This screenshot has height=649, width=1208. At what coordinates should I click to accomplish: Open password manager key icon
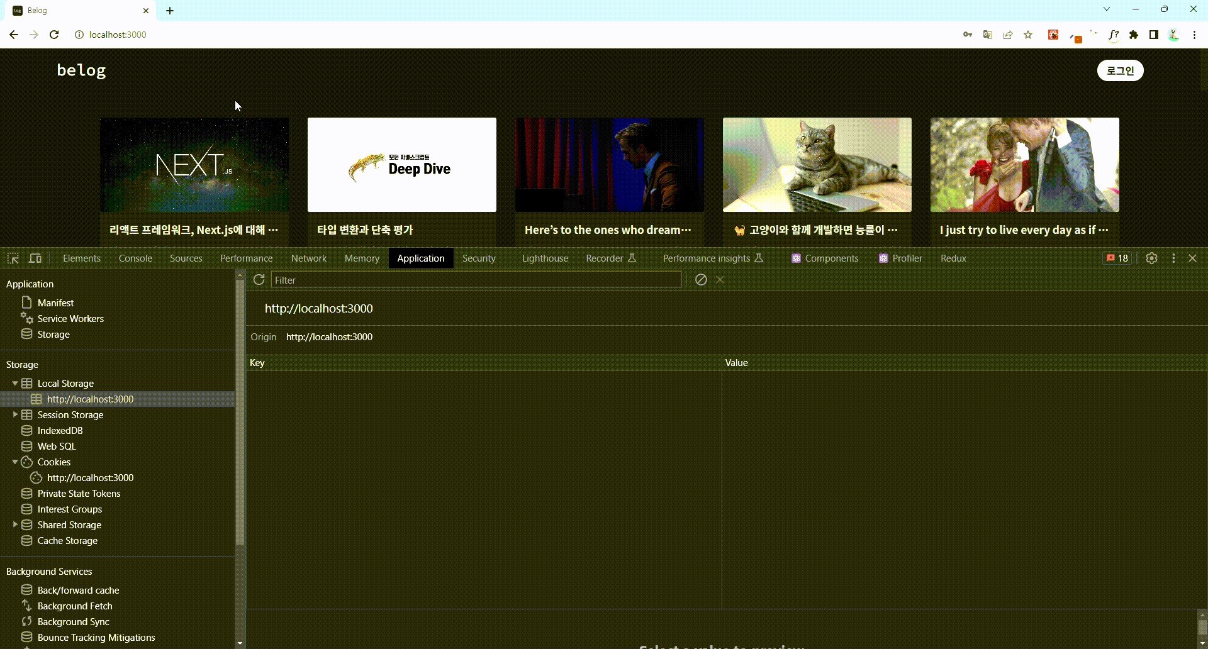(968, 35)
